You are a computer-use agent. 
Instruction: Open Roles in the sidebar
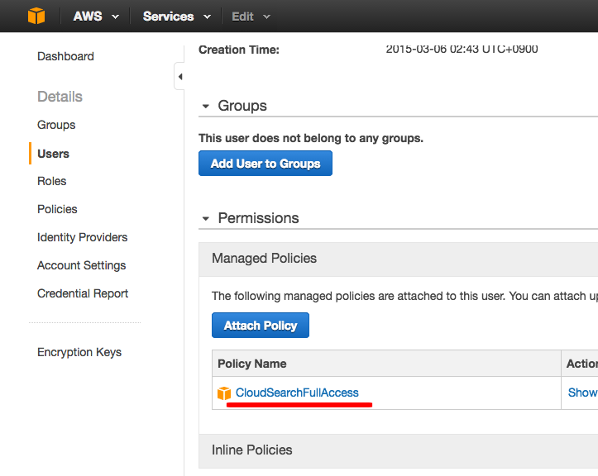[x=52, y=181]
